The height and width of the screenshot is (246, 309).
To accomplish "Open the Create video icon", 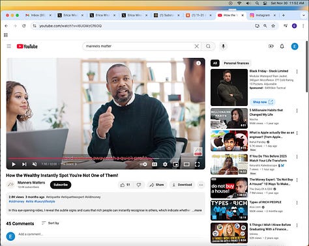I will [271, 46].
